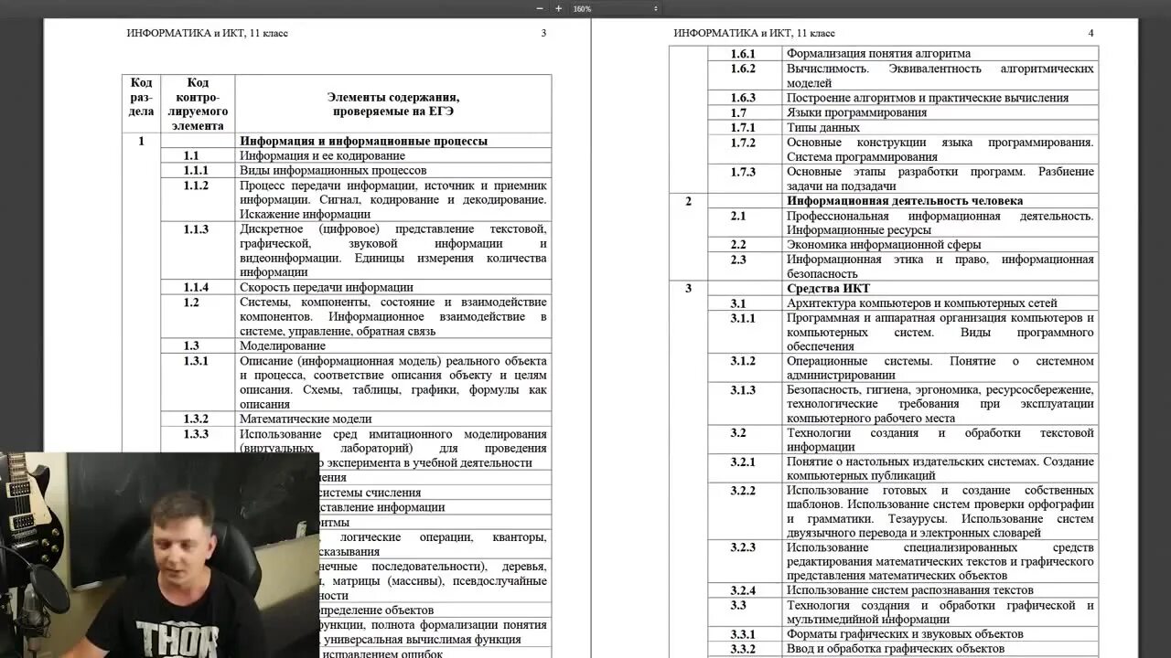This screenshot has height=658, width=1171.
Task: Click the code cell '2.3'
Action: coord(738,260)
